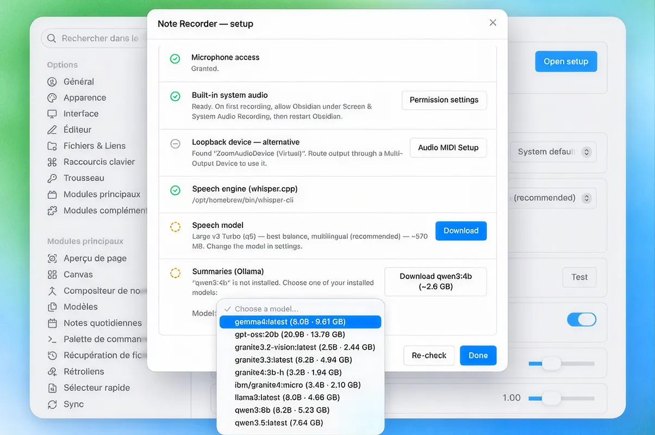Click the Général person icon in sidebar
The width and height of the screenshot is (655, 435).
point(52,82)
